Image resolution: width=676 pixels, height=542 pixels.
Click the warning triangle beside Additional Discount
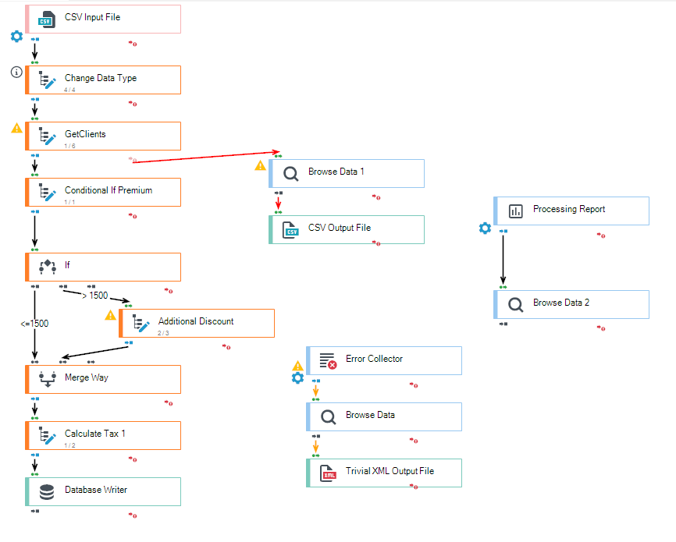click(x=110, y=315)
